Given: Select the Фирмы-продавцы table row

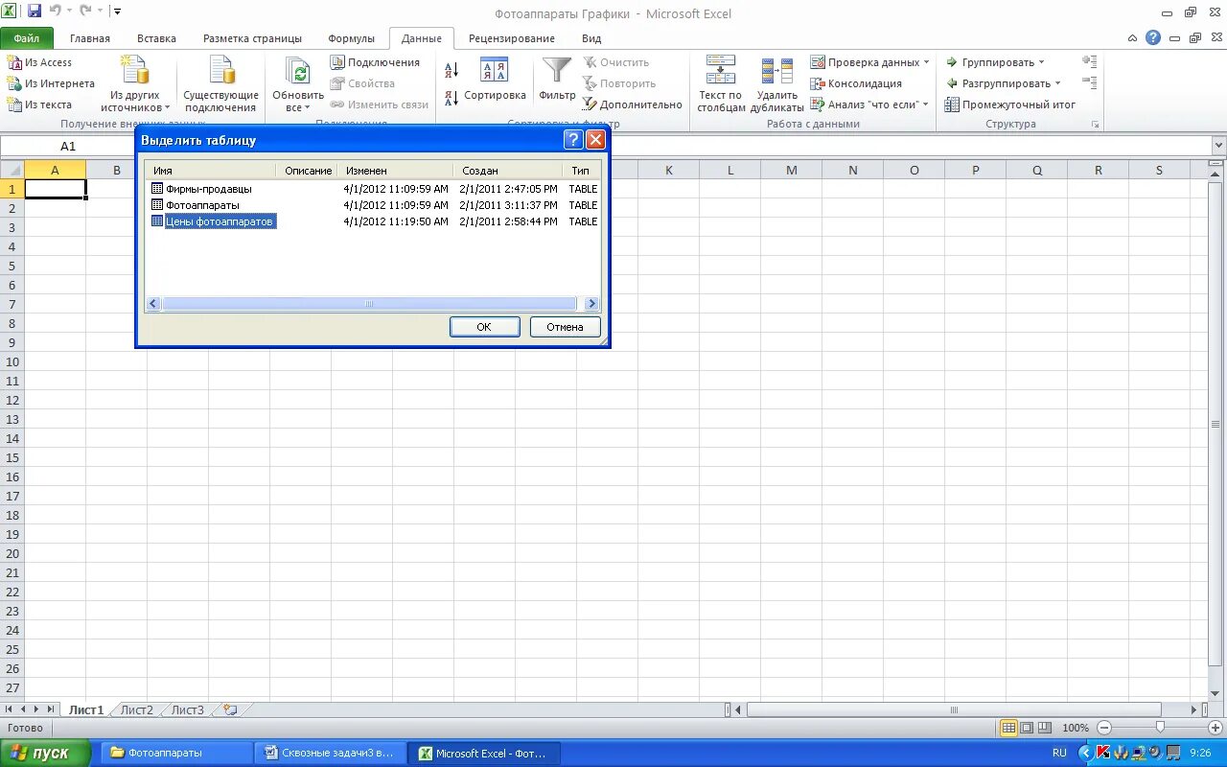Looking at the screenshot, I should click(x=374, y=189).
